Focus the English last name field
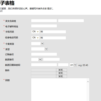The height and width of the screenshot is (101, 101). tap(71, 21)
